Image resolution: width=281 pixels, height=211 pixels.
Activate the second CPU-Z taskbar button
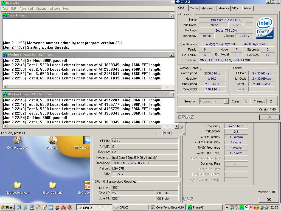tap(131, 208)
